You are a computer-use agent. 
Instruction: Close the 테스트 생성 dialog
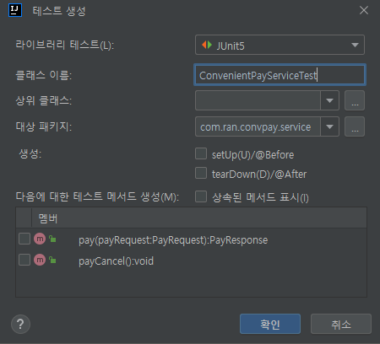364,10
